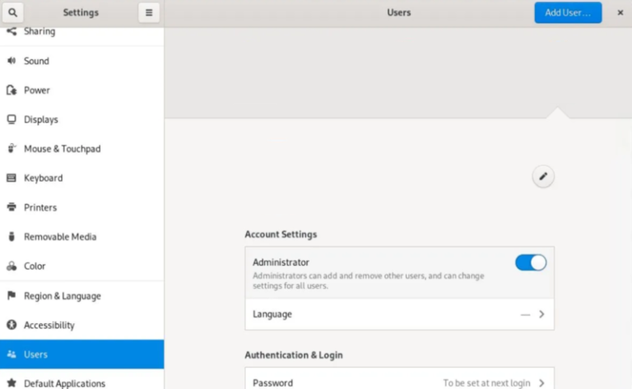Click the pencil edit avatar icon

[543, 177]
